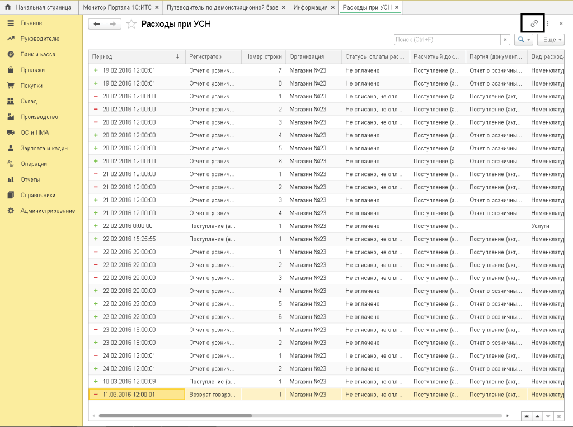Open Начальная страница home tab
The image size is (573, 427).
[38, 7]
